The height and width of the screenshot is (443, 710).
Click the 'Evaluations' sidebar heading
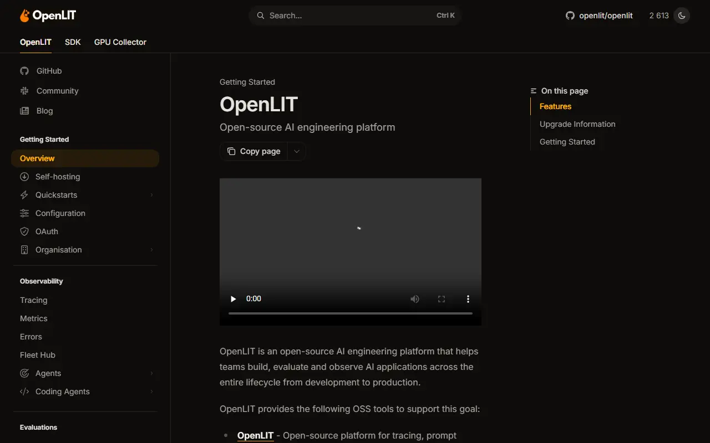click(x=39, y=427)
